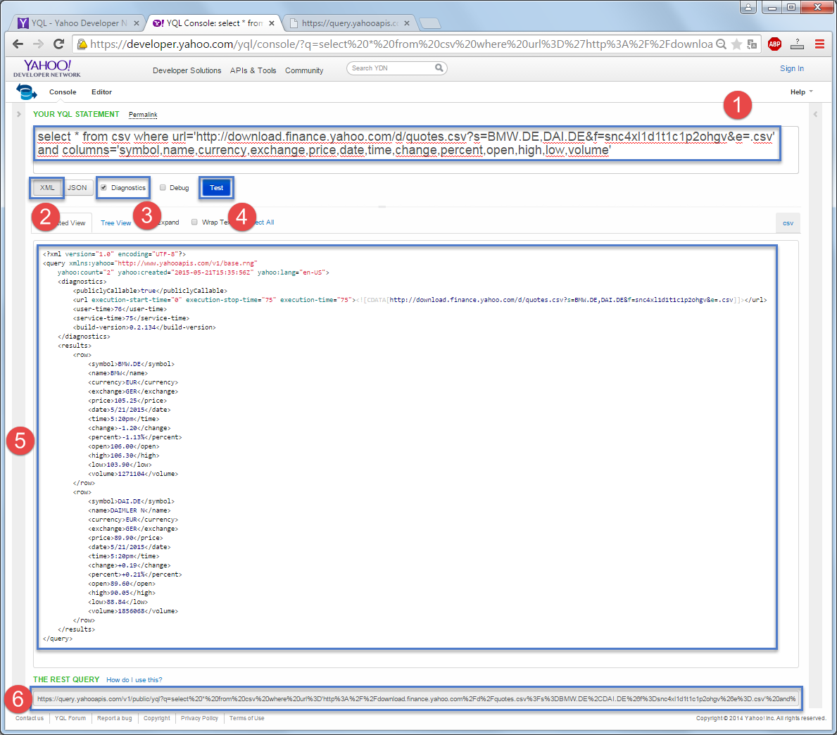Click the YQL console logo icon
The width and height of the screenshot is (837, 735).
pyautogui.click(x=26, y=92)
